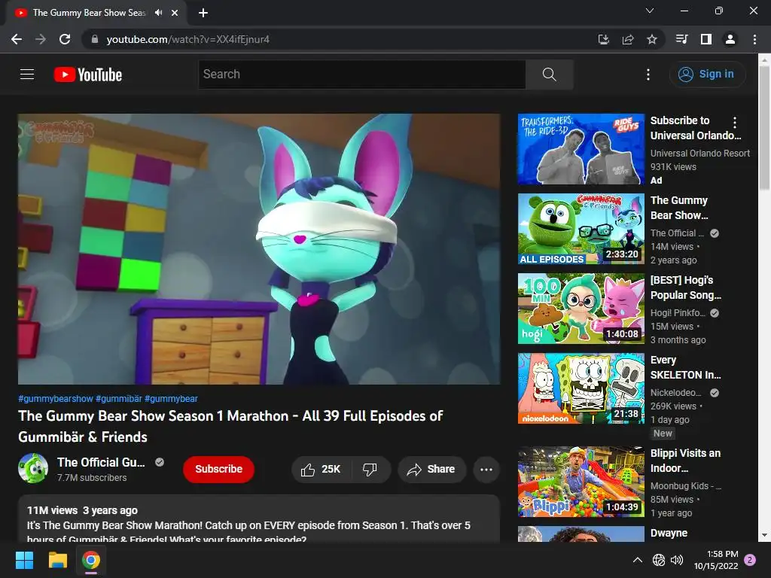Open Chrome three-dot menu
The height and width of the screenshot is (578, 771).
(754, 39)
